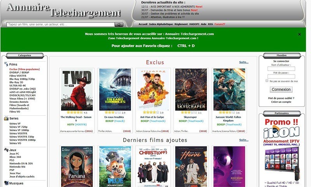
Task: Open ForumZT menu link
Action: [x=220, y=24]
